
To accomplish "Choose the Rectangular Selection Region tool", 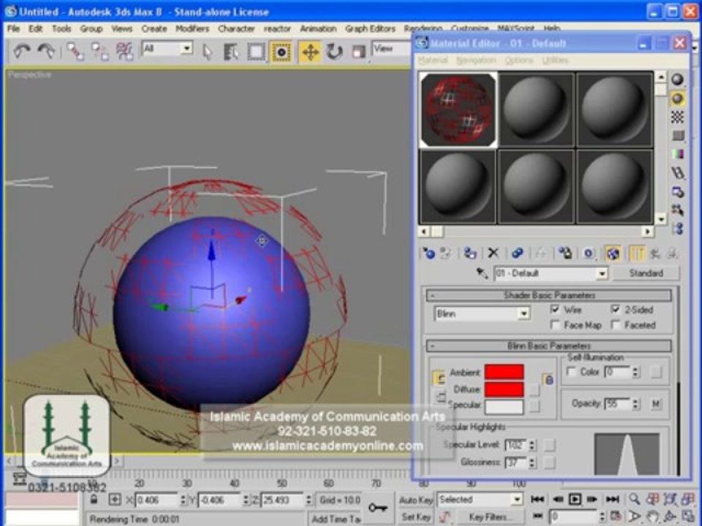I will pos(256,52).
